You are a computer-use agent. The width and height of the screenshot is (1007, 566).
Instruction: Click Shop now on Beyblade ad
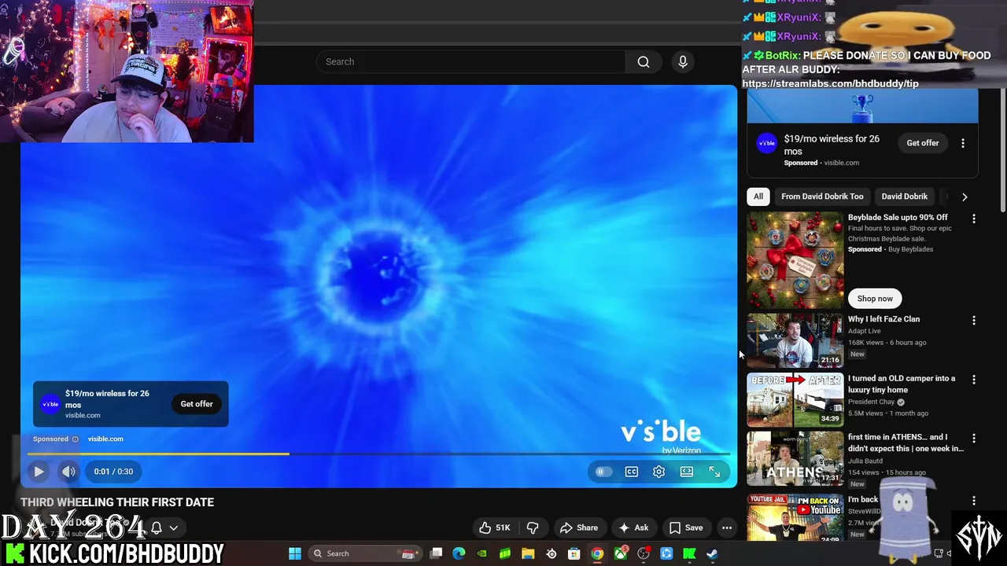pos(875,299)
